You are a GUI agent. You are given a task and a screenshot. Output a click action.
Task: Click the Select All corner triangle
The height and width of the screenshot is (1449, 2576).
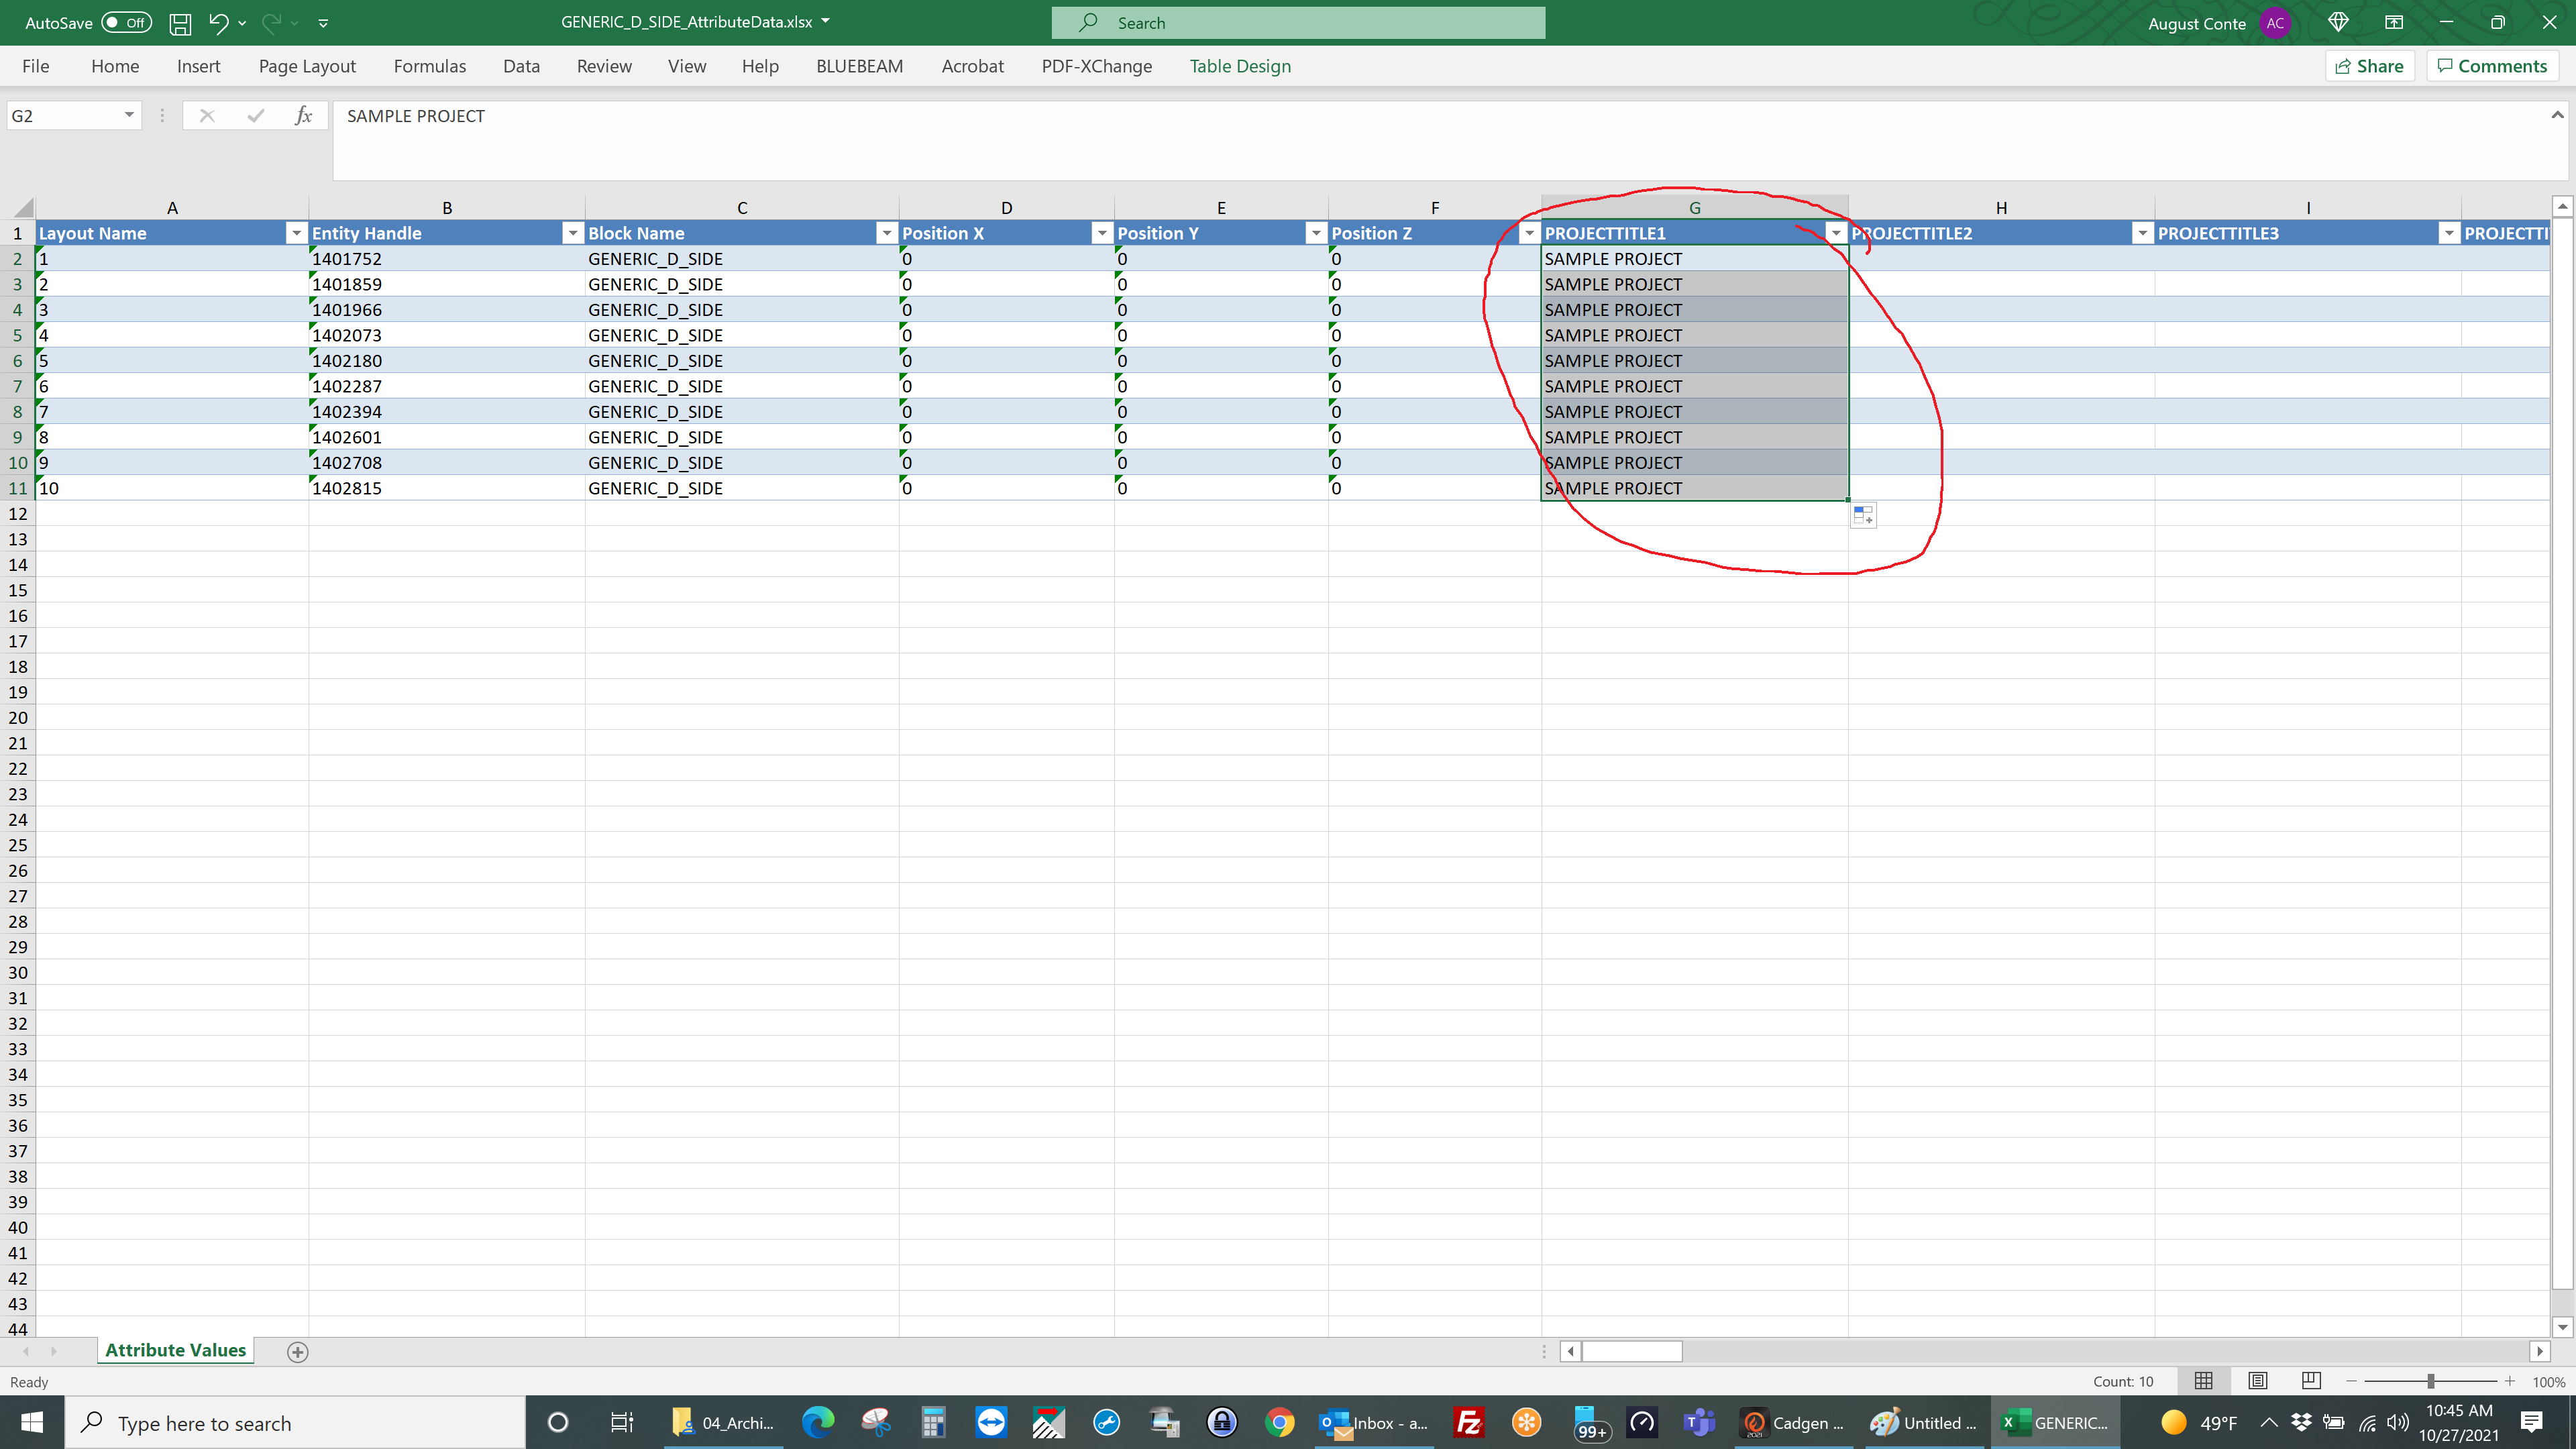point(22,207)
